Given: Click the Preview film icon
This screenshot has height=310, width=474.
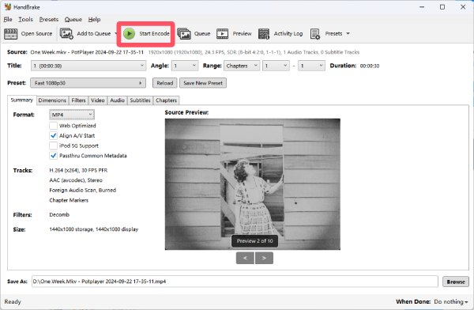Looking at the screenshot, I should click(x=222, y=33).
